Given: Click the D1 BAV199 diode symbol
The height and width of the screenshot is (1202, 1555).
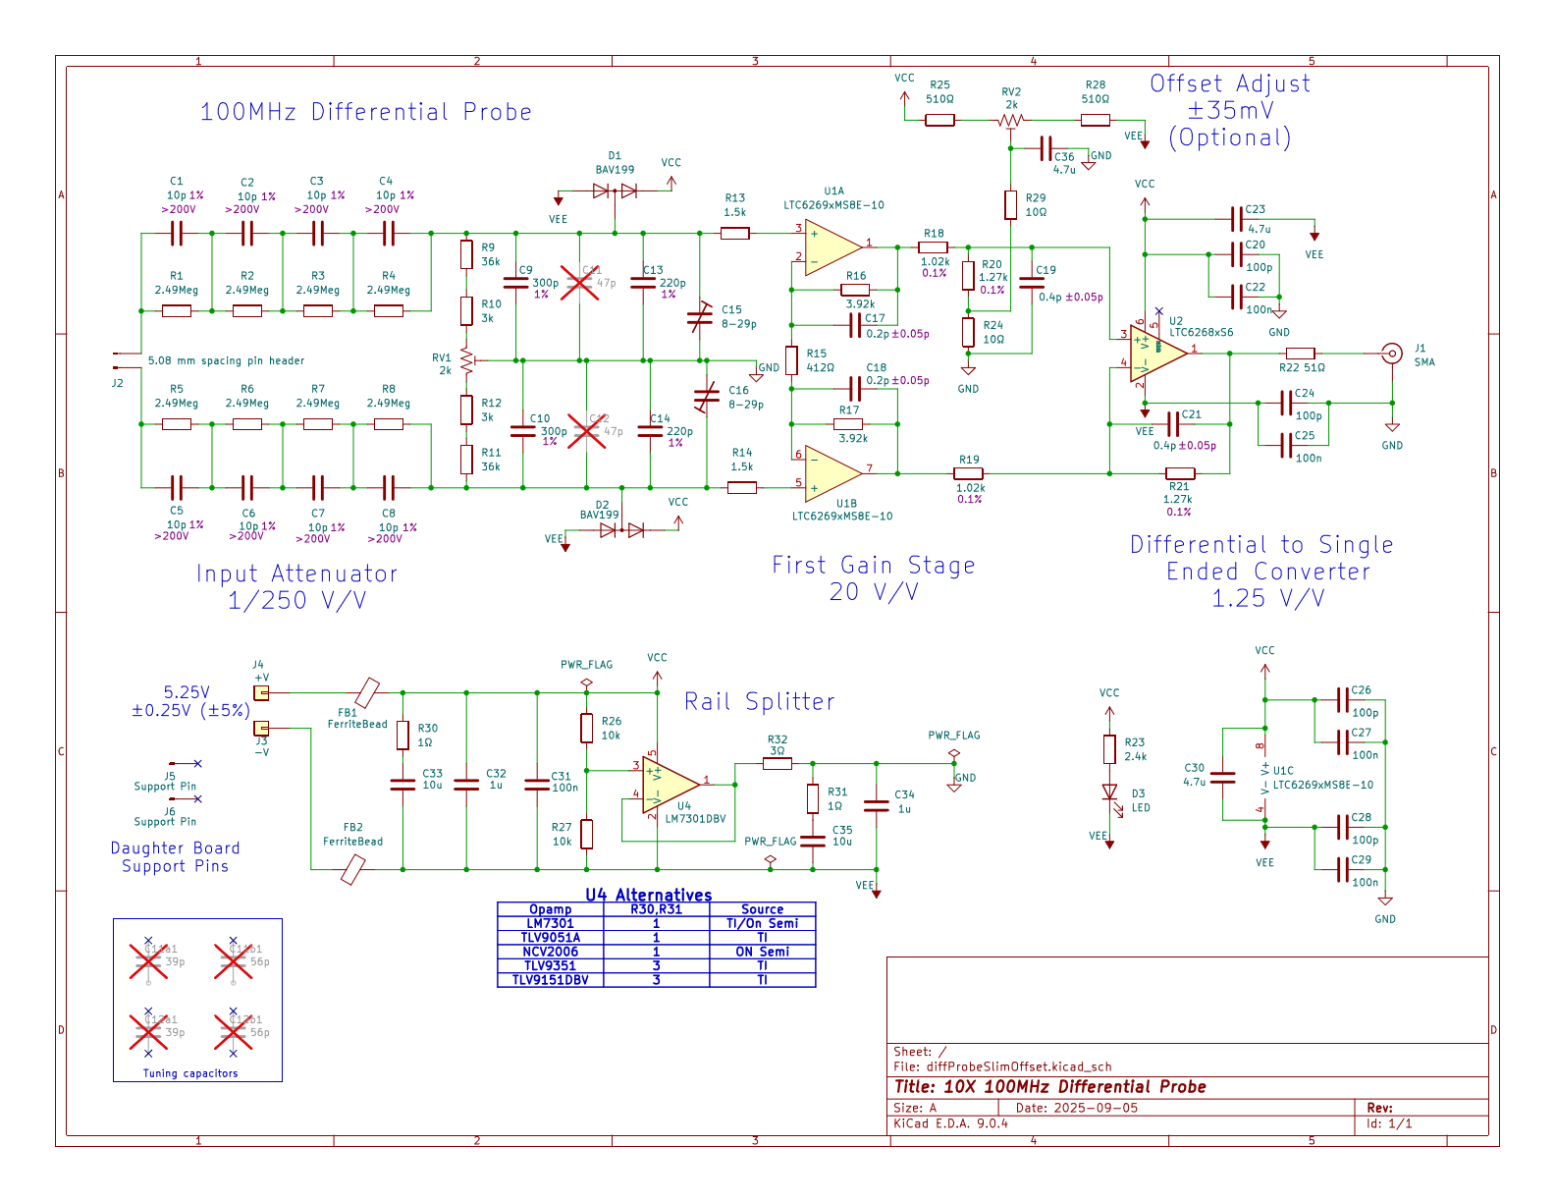Looking at the screenshot, I should click(x=616, y=191).
